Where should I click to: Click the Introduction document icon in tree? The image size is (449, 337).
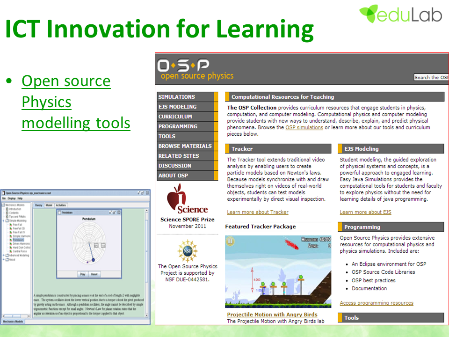(7, 209)
